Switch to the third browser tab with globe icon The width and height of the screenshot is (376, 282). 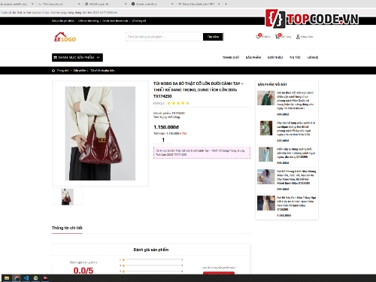coord(105,4)
